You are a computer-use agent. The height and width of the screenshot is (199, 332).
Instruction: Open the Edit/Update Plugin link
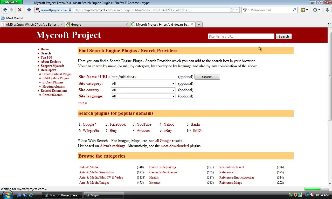coord(56,78)
